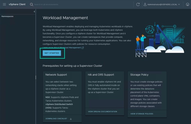
Task: Expand the Administrator@VSPHERE.LOCAL dropdown
Action: coord(179,4)
